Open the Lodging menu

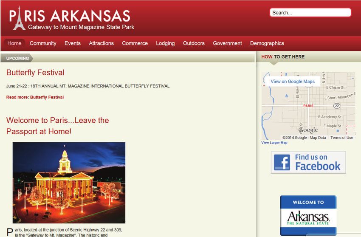(165, 43)
